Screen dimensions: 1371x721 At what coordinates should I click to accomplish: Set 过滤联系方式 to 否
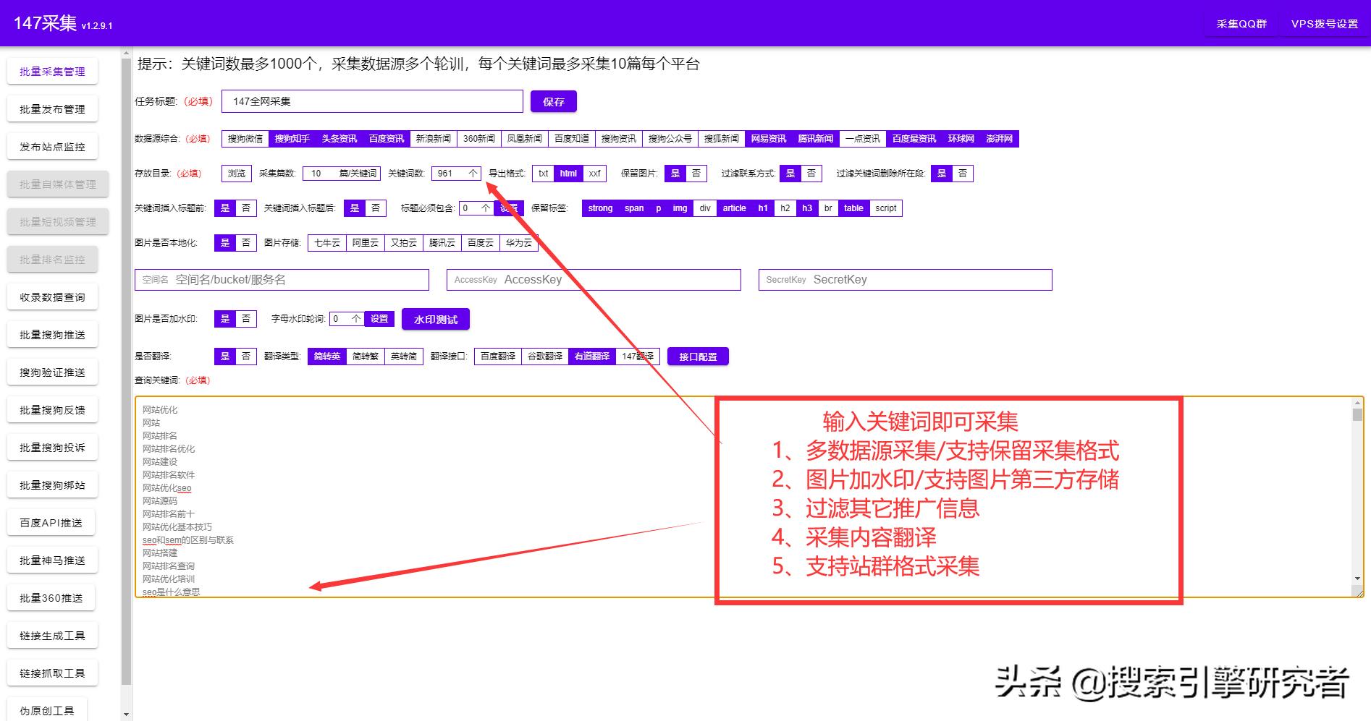(810, 174)
